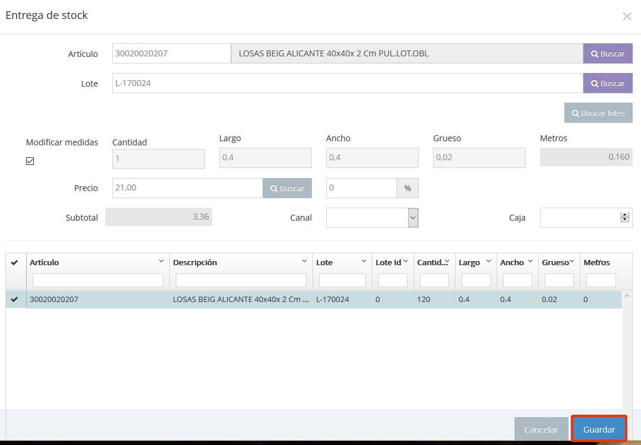This screenshot has height=445, width=641.
Task: Cancel the stock delivery dialog
Action: 541,429
